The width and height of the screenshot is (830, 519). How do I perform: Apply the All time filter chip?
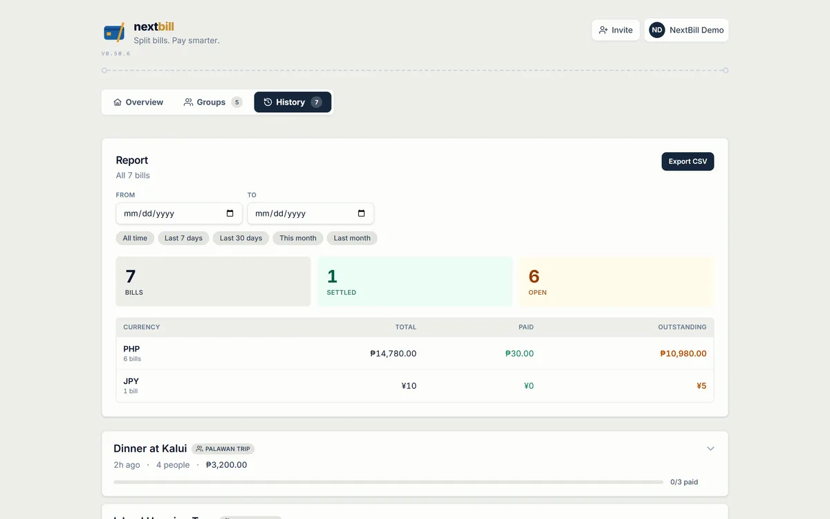[x=135, y=238]
